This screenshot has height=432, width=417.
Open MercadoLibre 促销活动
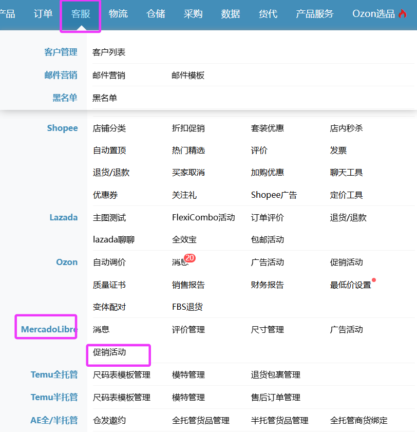(x=109, y=352)
